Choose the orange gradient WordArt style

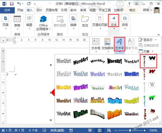[x=64, y=87]
